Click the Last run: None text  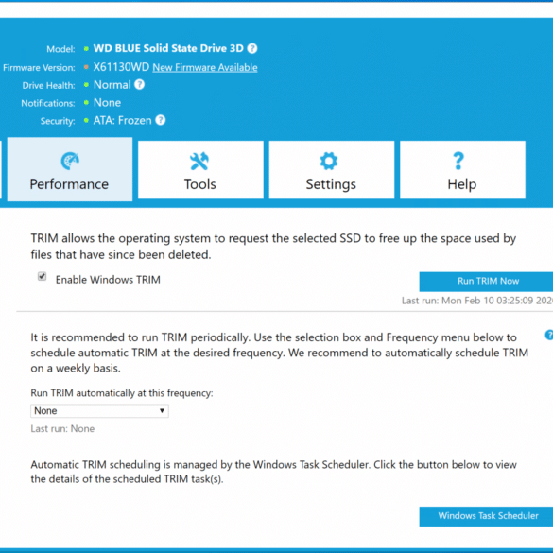point(62,429)
